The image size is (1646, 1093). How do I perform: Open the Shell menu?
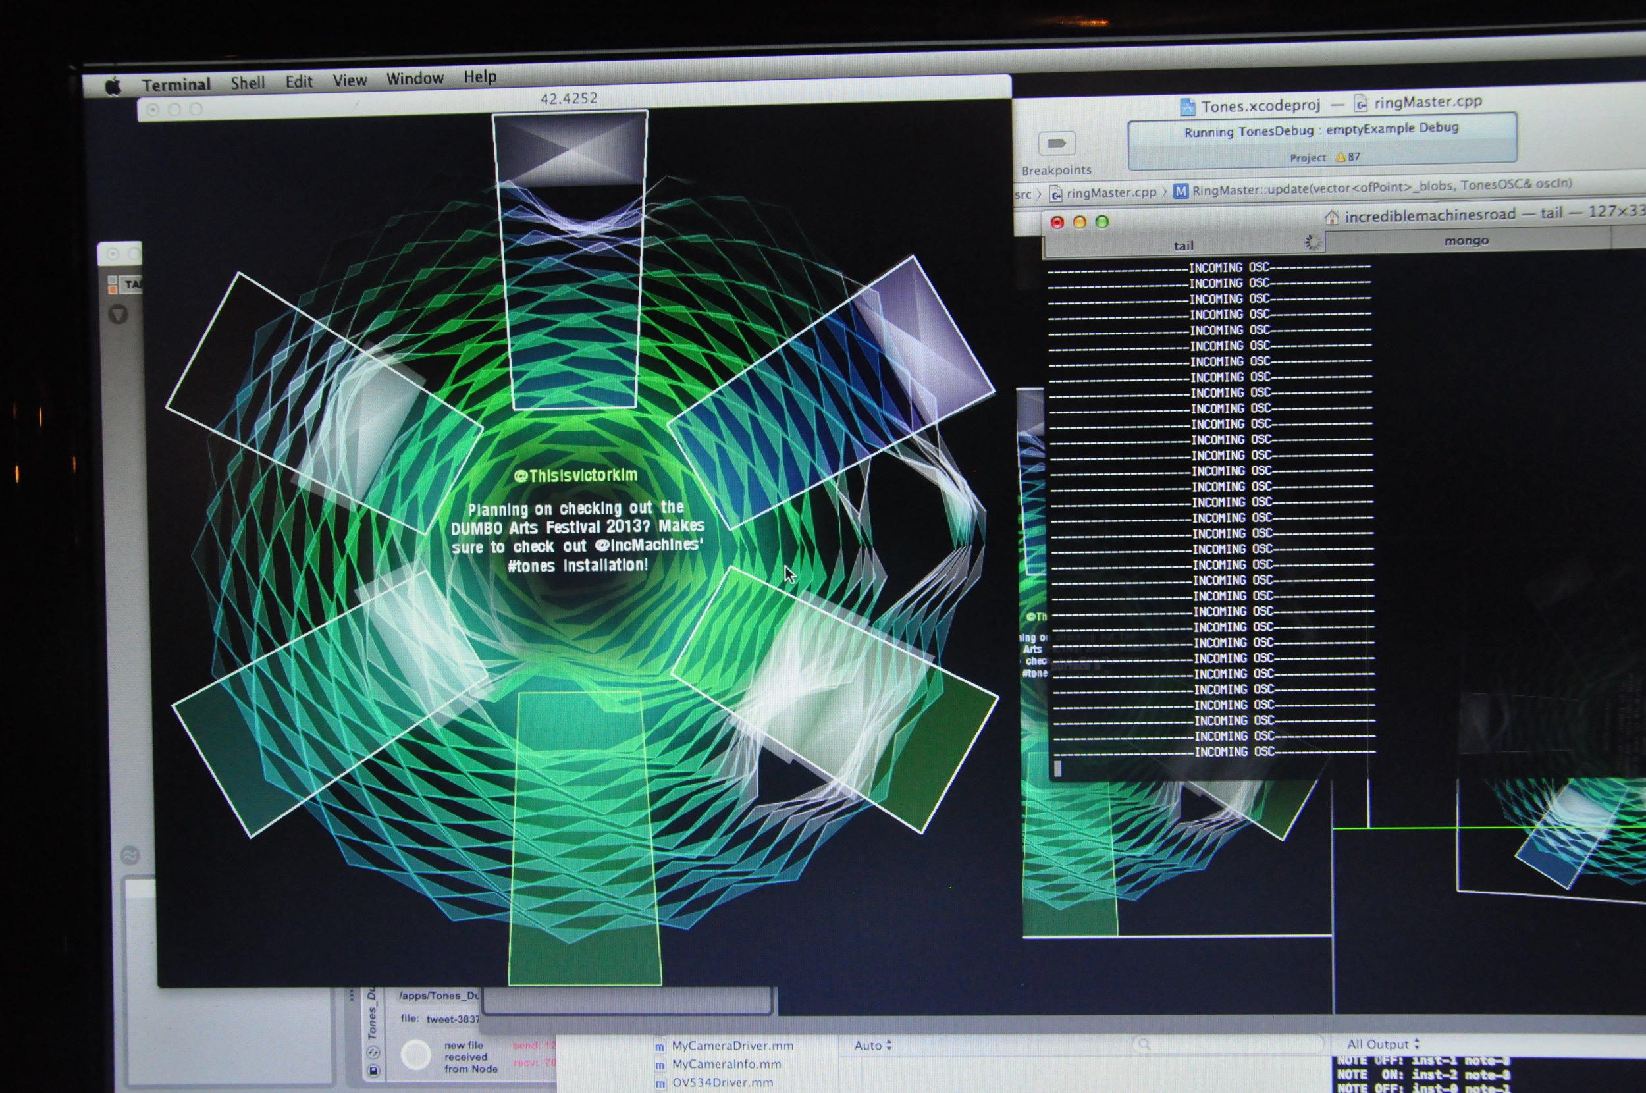pos(248,83)
